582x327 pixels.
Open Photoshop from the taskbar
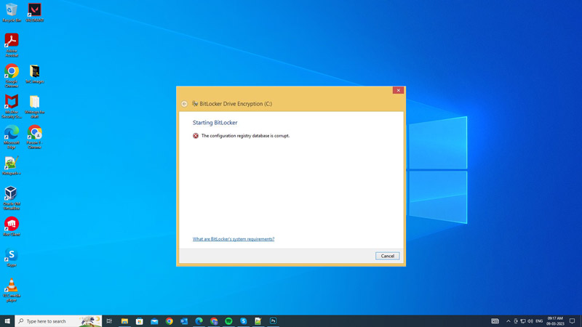click(x=274, y=321)
